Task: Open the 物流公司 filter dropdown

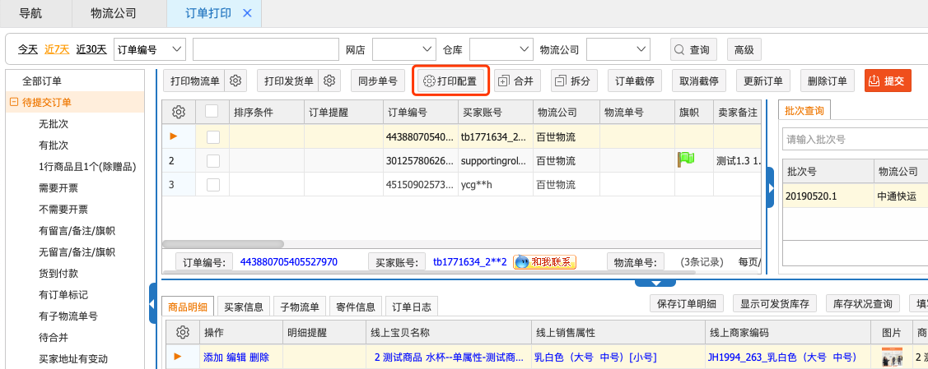Action: [618, 49]
